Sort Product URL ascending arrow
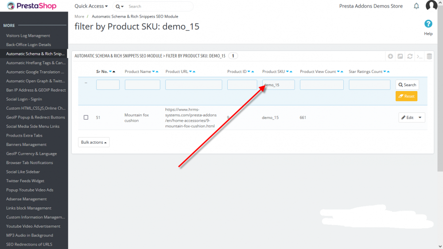The width and height of the screenshot is (443, 249). tap(194, 72)
